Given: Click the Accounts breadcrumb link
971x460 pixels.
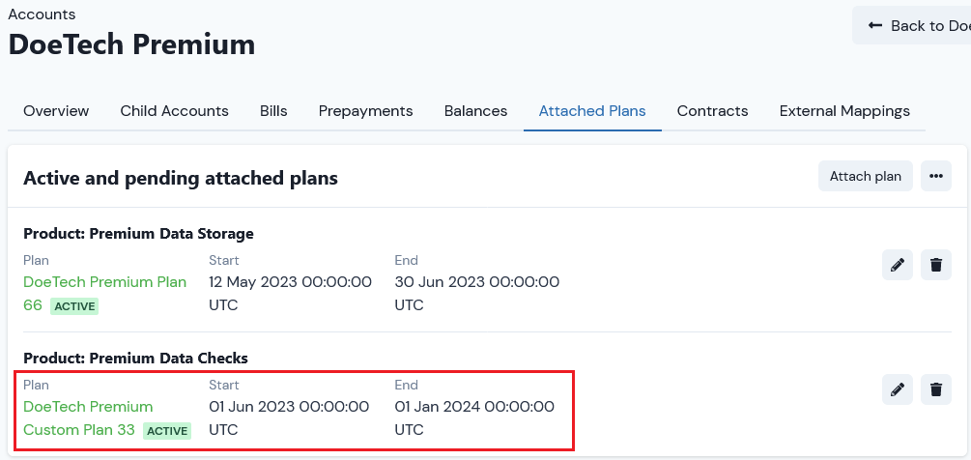Looking at the screenshot, I should click(x=42, y=14).
